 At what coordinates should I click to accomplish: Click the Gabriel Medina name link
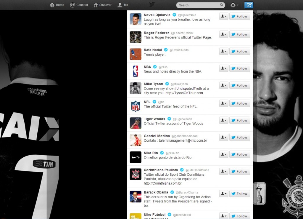point(157,136)
